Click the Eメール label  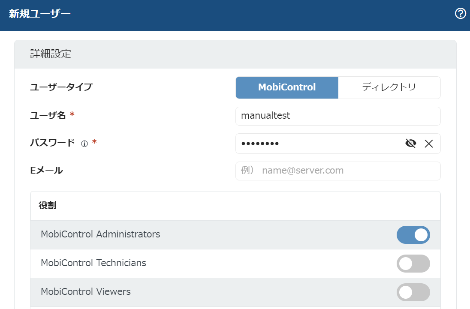pyautogui.click(x=46, y=171)
